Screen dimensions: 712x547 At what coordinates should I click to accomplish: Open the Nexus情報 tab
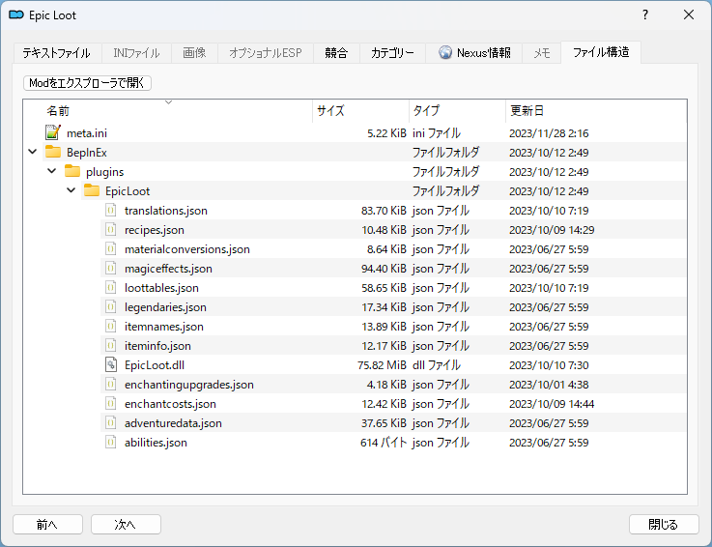tap(474, 53)
